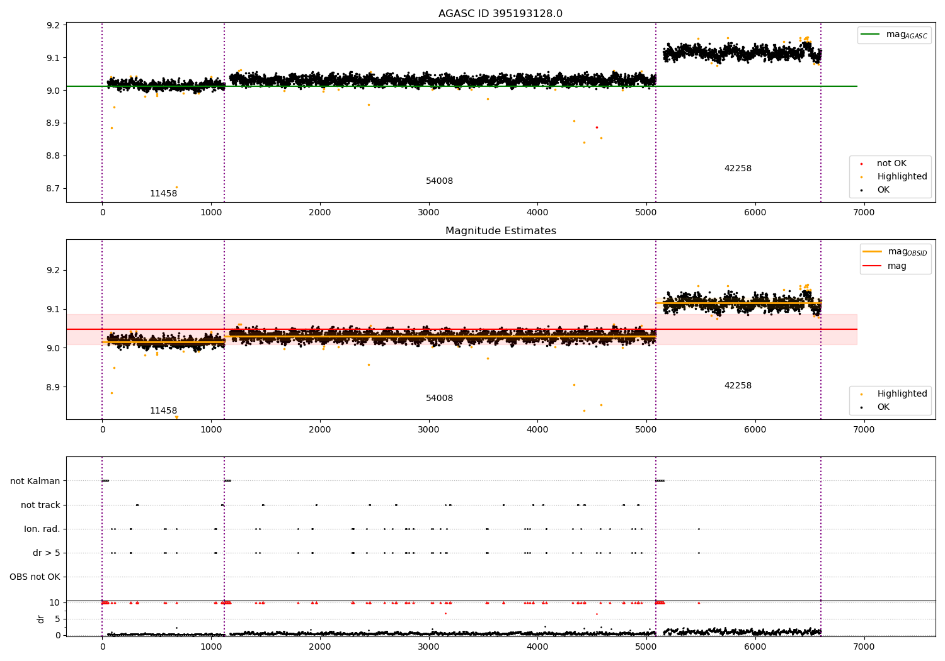Click the plot title 'AGASC ID 395193128.0'
945x661 pixels.
500,14
